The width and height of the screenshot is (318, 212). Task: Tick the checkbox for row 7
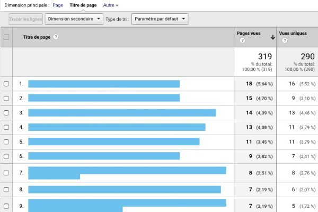[6, 173]
